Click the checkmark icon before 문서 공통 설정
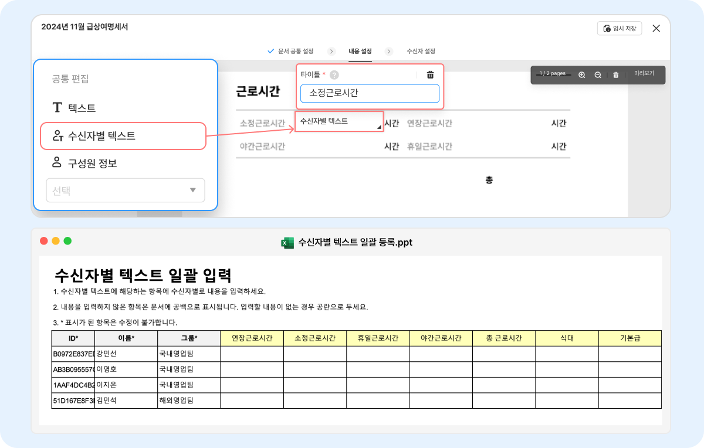 coord(270,51)
